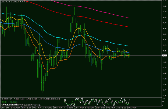The height and width of the screenshot is (109, 168).
Task: Click the 27 Nov 00:00 time axis label
Action: [111, 108]
